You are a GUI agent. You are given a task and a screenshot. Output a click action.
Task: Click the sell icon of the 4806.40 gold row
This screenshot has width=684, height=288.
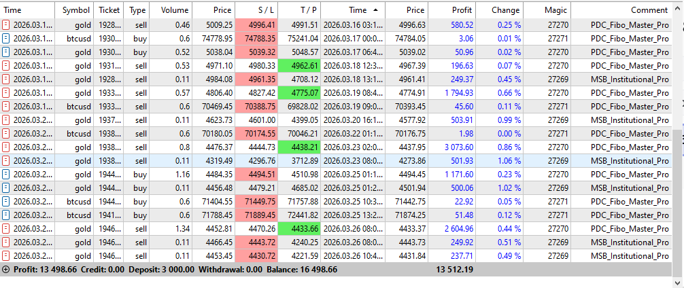click(x=6, y=93)
